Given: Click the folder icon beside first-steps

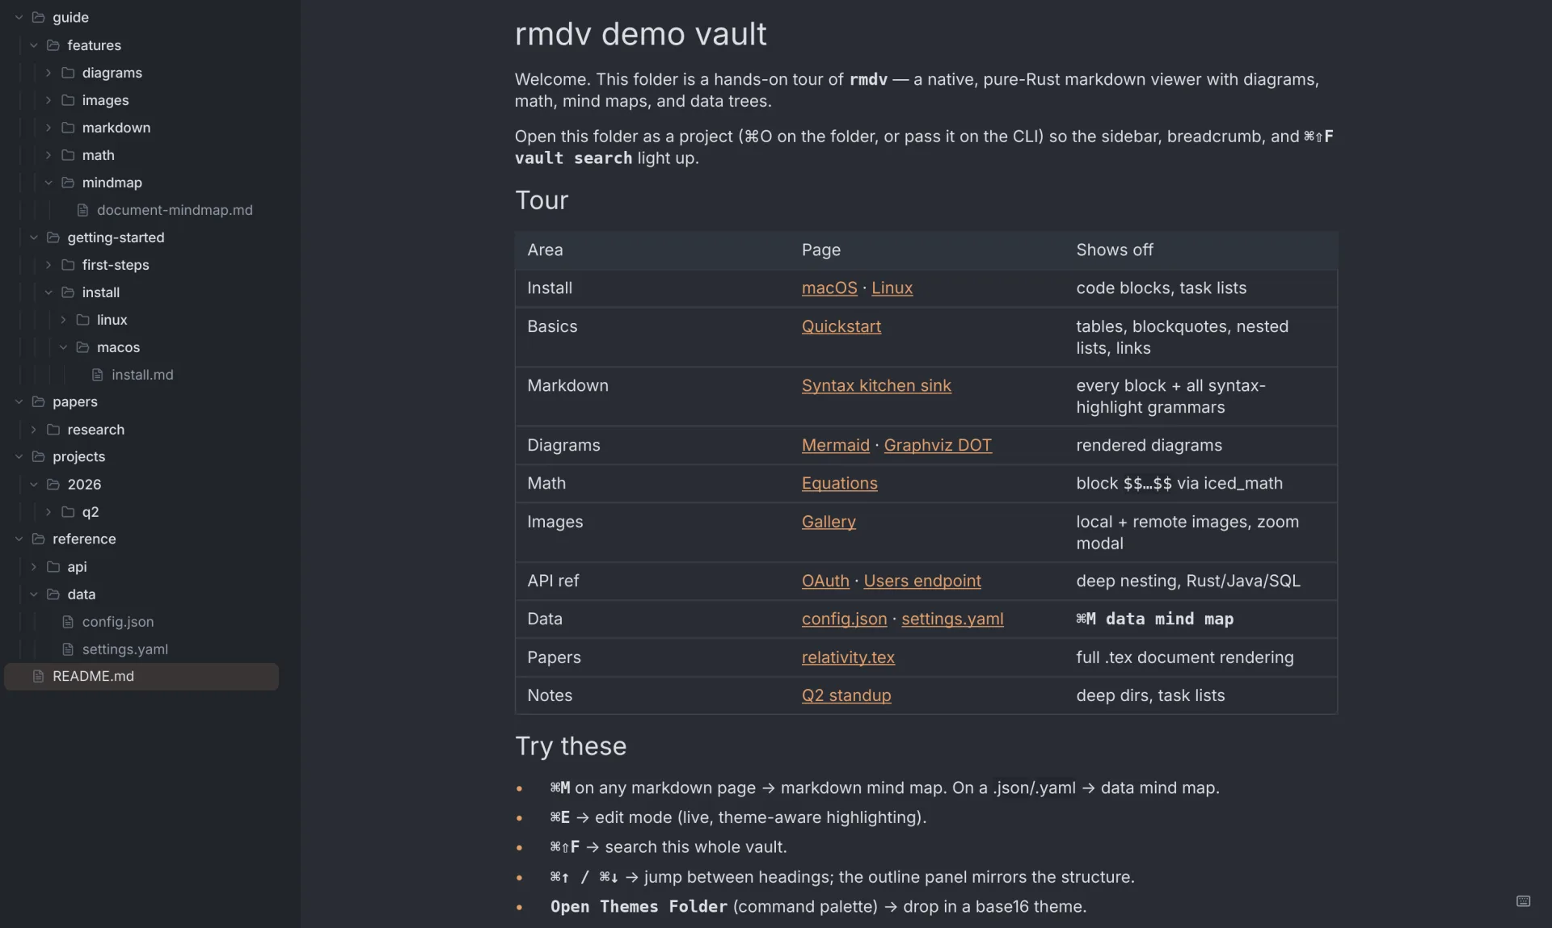Looking at the screenshot, I should click(68, 265).
